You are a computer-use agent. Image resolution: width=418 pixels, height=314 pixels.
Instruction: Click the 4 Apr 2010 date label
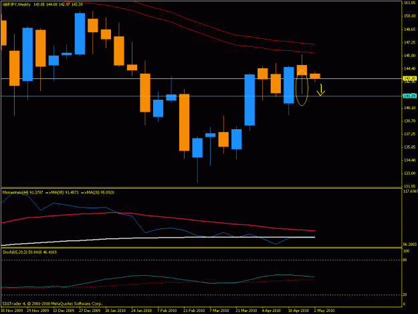(x=272, y=311)
